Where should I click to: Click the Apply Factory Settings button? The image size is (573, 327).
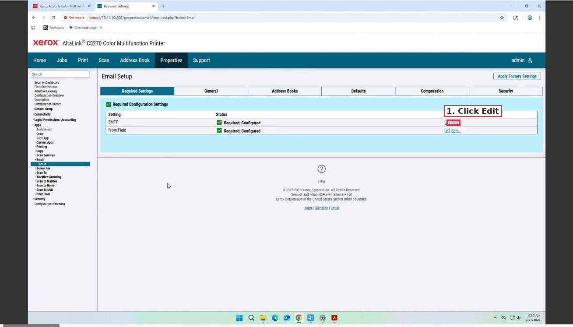pos(517,76)
